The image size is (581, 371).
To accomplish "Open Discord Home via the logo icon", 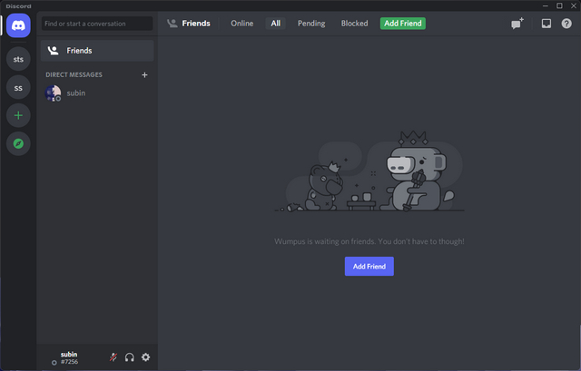I will pyautogui.click(x=18, y=25).
